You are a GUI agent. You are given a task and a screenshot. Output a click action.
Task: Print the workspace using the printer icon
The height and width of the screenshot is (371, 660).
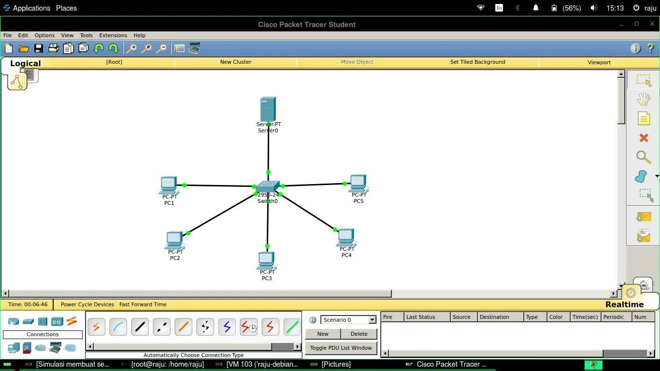pyautogui.click(x=54, y=48)
